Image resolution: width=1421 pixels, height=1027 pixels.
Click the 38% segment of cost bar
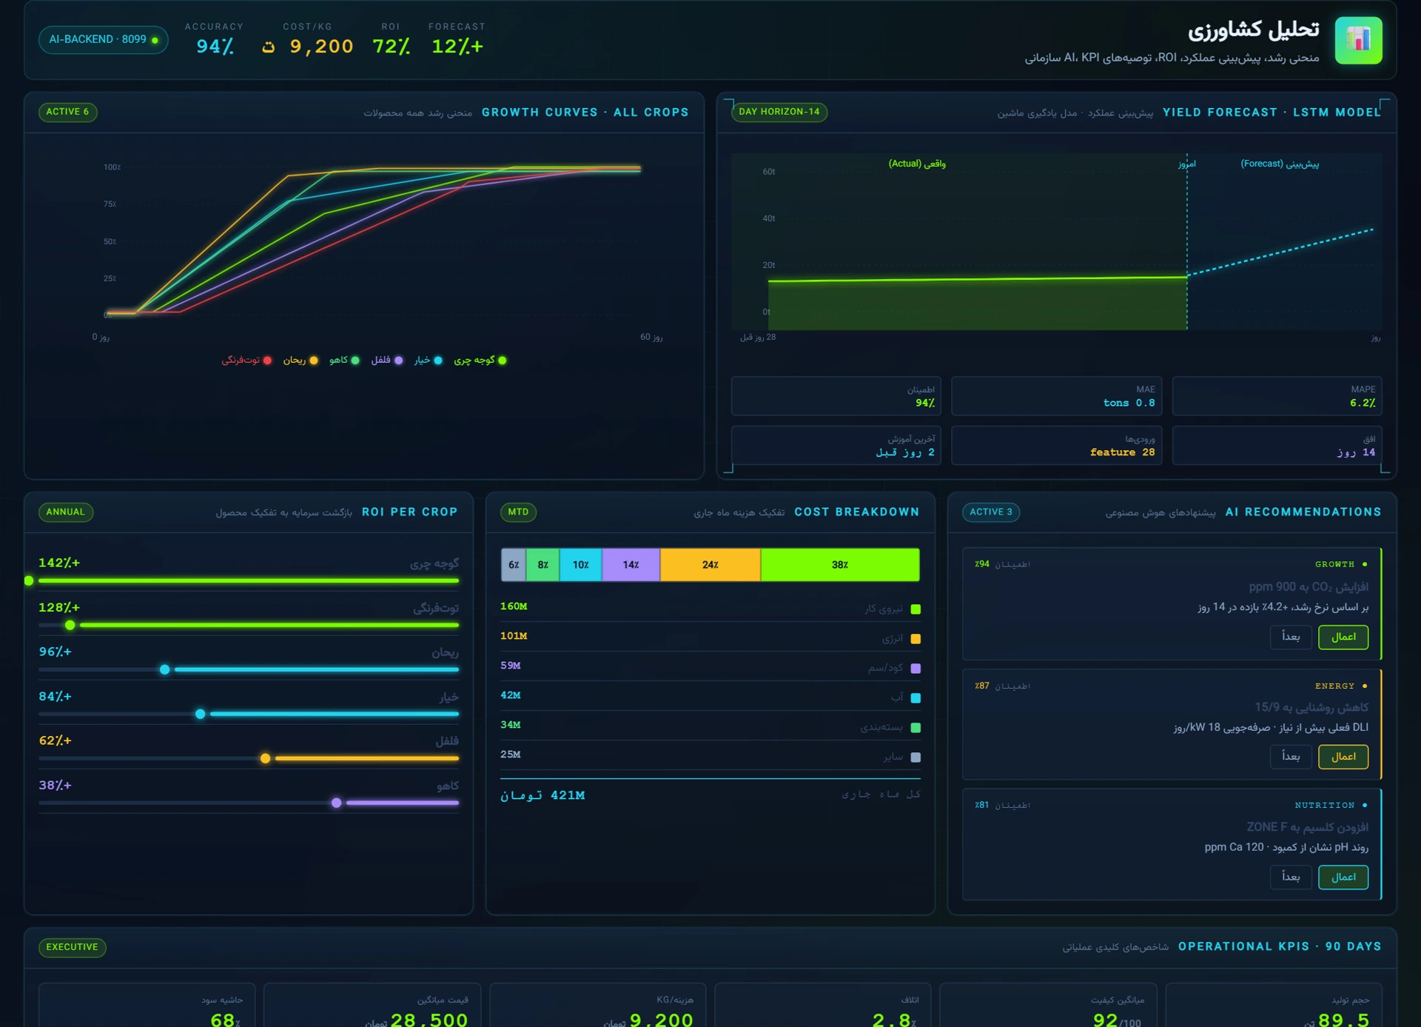point(840,564)
